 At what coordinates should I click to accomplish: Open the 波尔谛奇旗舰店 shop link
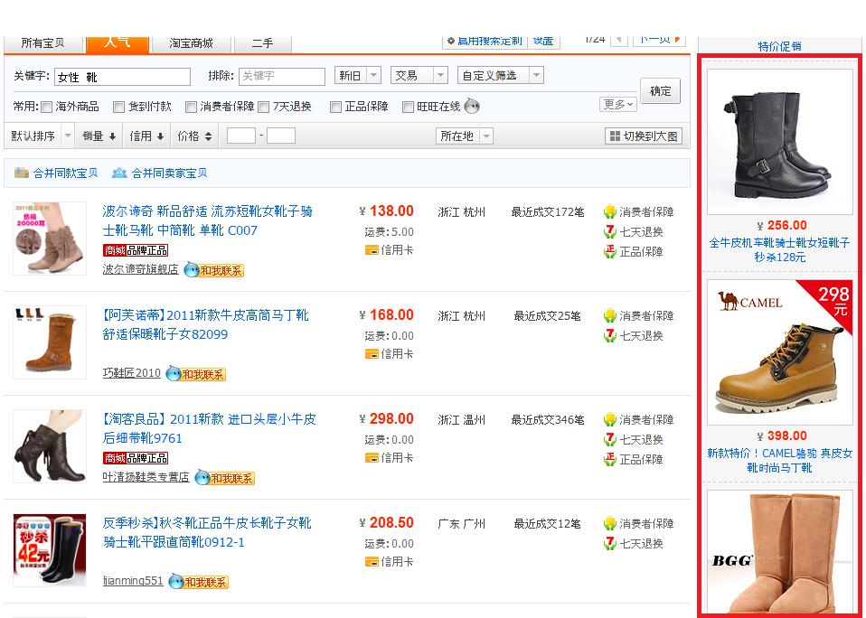click(x=140, y=269)
